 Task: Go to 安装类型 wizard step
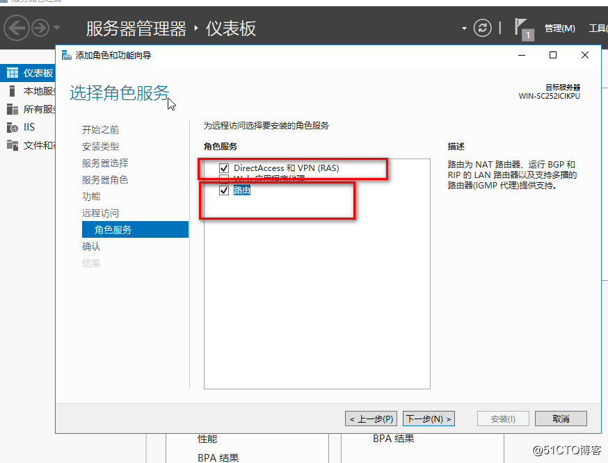(100, 147)
